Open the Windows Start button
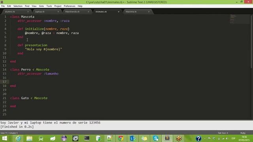 (x=4, y=138)
